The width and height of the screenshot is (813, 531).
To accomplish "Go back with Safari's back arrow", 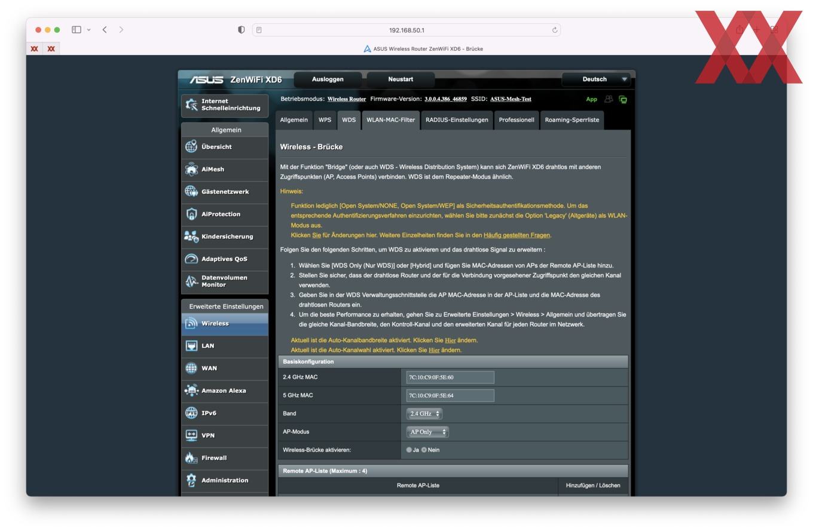I will [105, 29].
